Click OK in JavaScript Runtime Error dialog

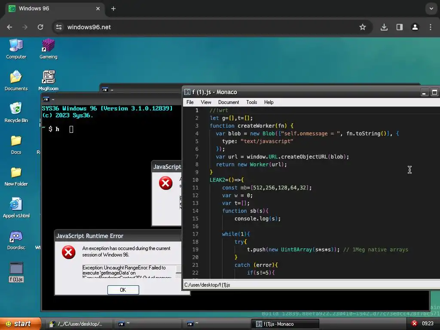123,290
